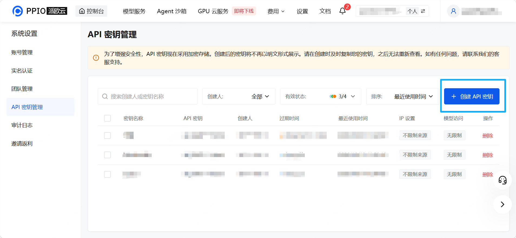Open the 控制台 home button
The image size is (516, 238).
(91, 11)
